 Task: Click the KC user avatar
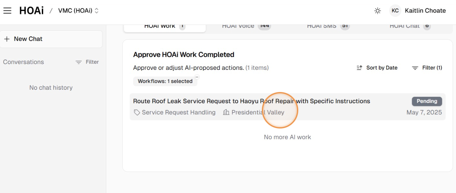pyautogui.click(x=395, y=11)
